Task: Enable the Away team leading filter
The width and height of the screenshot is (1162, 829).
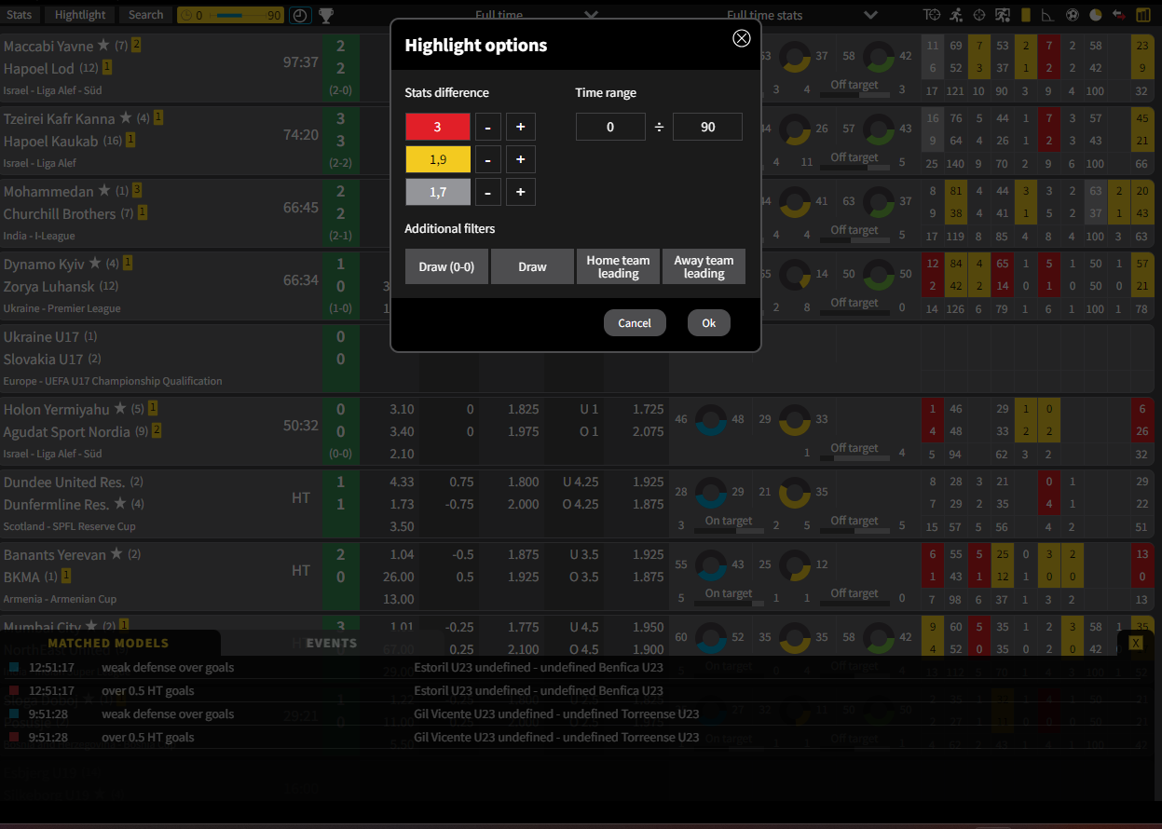Action: point(704,266)
